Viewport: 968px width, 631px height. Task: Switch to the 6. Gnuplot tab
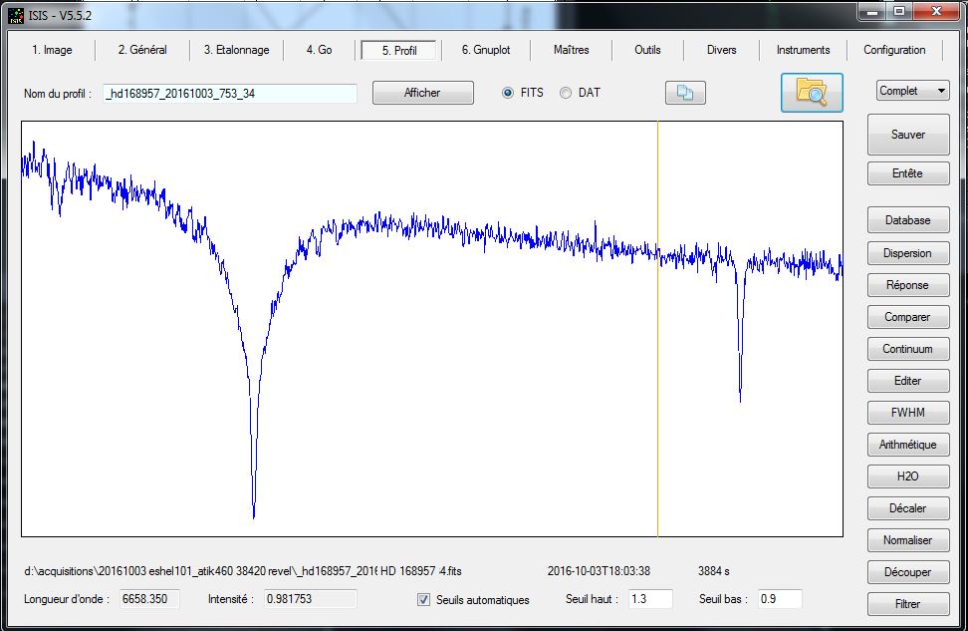[485, 50]
